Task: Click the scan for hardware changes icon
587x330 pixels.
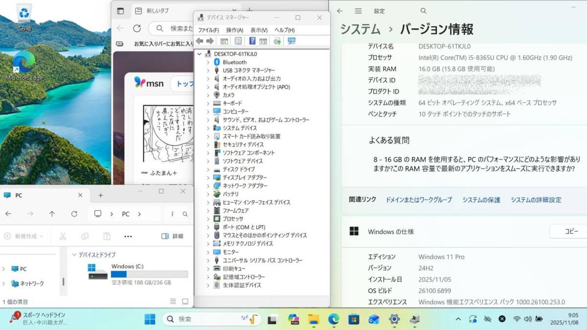Action: pyautogui.click(x=292, y=41)
